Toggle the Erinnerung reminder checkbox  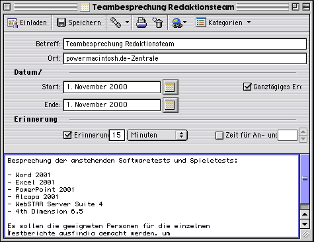point(67,135)
